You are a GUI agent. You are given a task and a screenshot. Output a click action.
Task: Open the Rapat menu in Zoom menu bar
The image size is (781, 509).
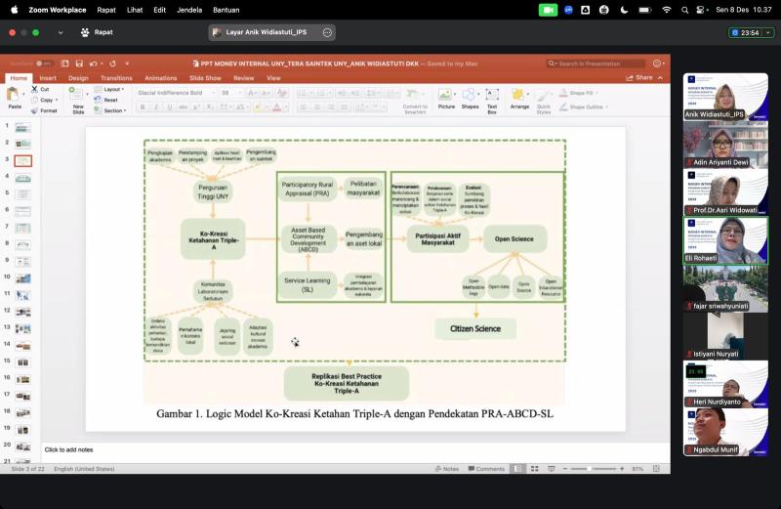pyautogui.click(x=105, y=10)
